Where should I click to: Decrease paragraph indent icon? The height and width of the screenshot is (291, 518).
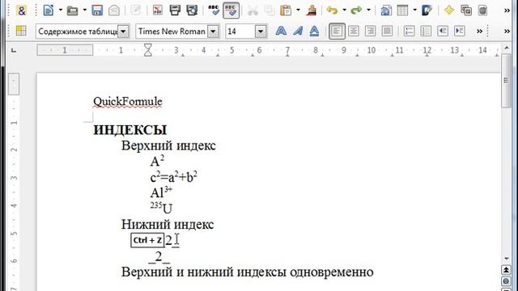pyautogui.click(x=443, y=32)
